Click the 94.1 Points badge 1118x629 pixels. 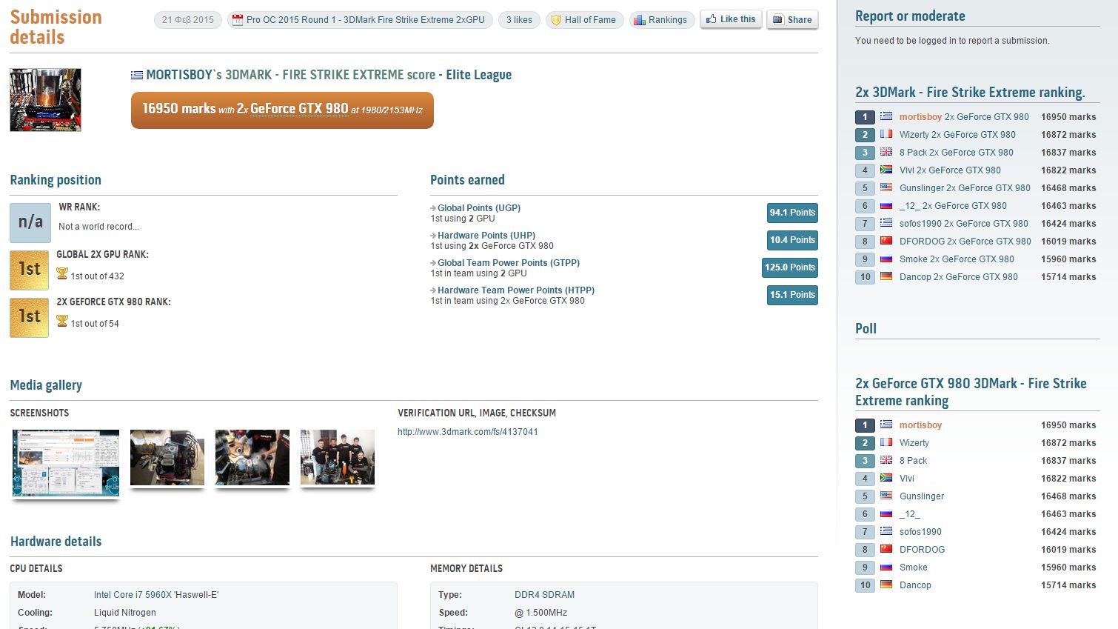[x=792, y=213]
